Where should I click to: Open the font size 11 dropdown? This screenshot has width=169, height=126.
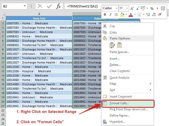[127, 8]
